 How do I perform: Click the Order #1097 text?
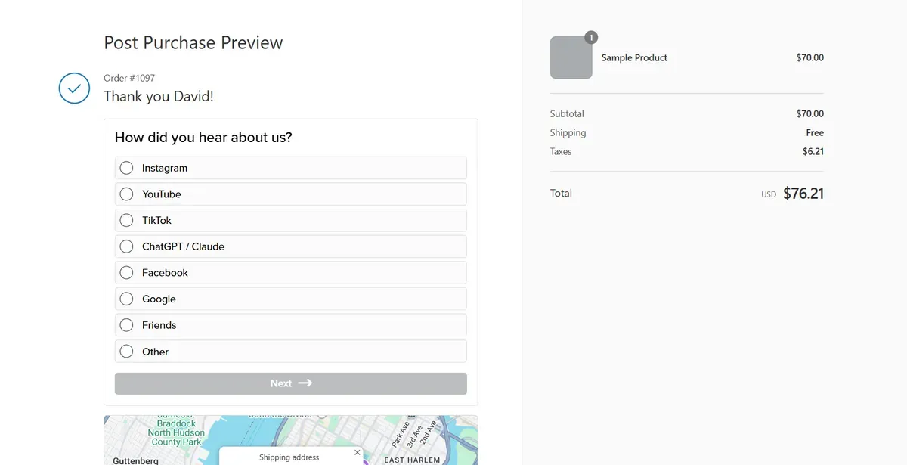pyautogui.click(x=129, y=78)
